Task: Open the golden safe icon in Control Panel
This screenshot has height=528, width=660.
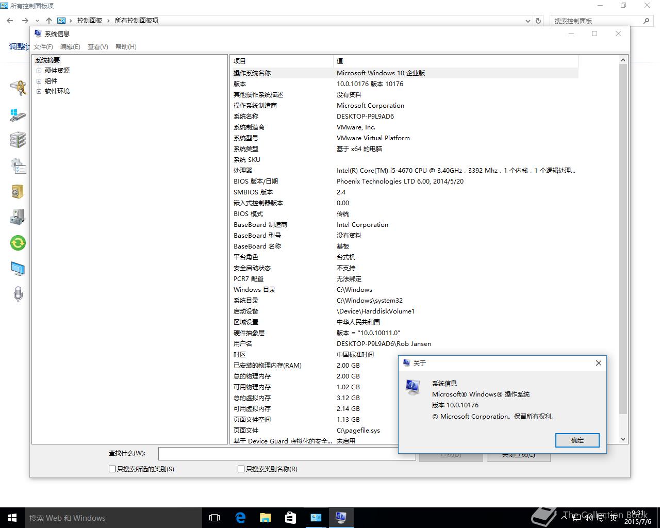Action: [18, 191]
